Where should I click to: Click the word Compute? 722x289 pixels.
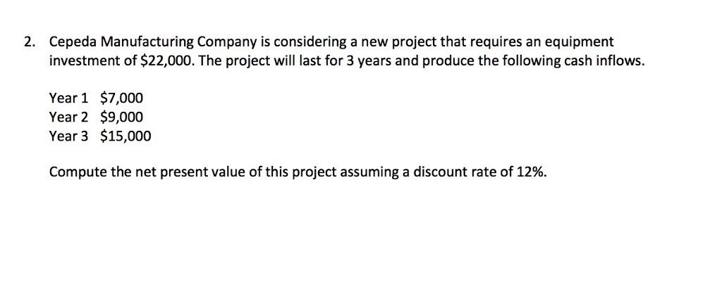click(x=78, y=173)
